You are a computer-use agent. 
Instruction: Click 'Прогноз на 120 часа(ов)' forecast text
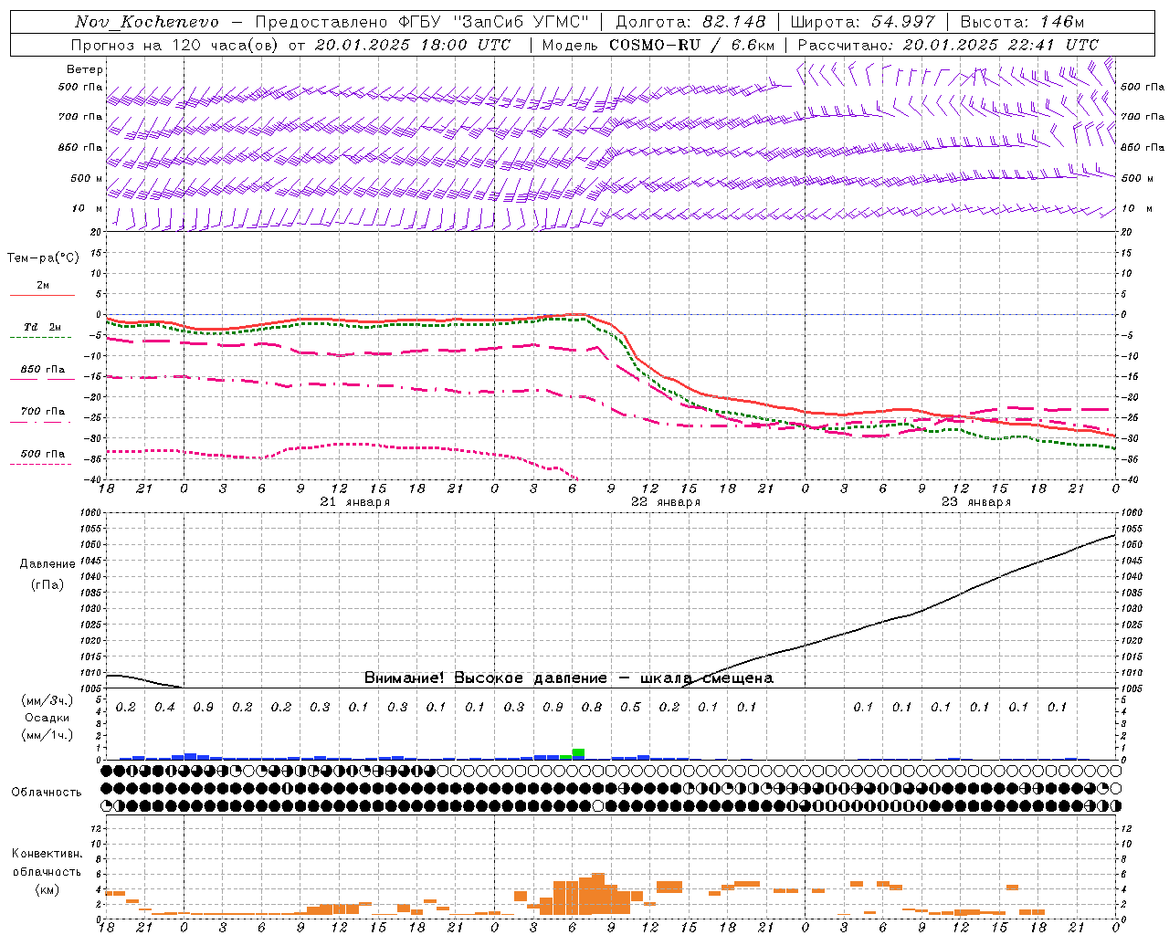pyautogui.click(x=174, y=45)
